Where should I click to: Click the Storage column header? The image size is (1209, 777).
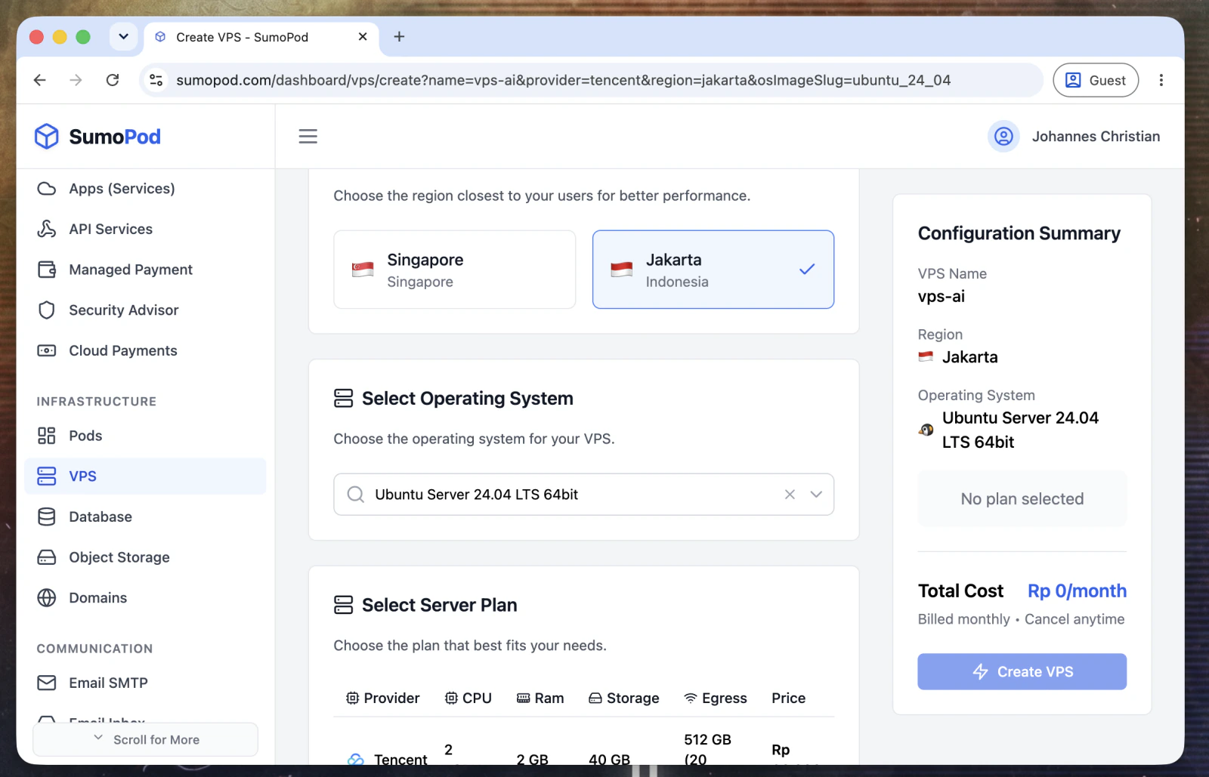[624, 698]
